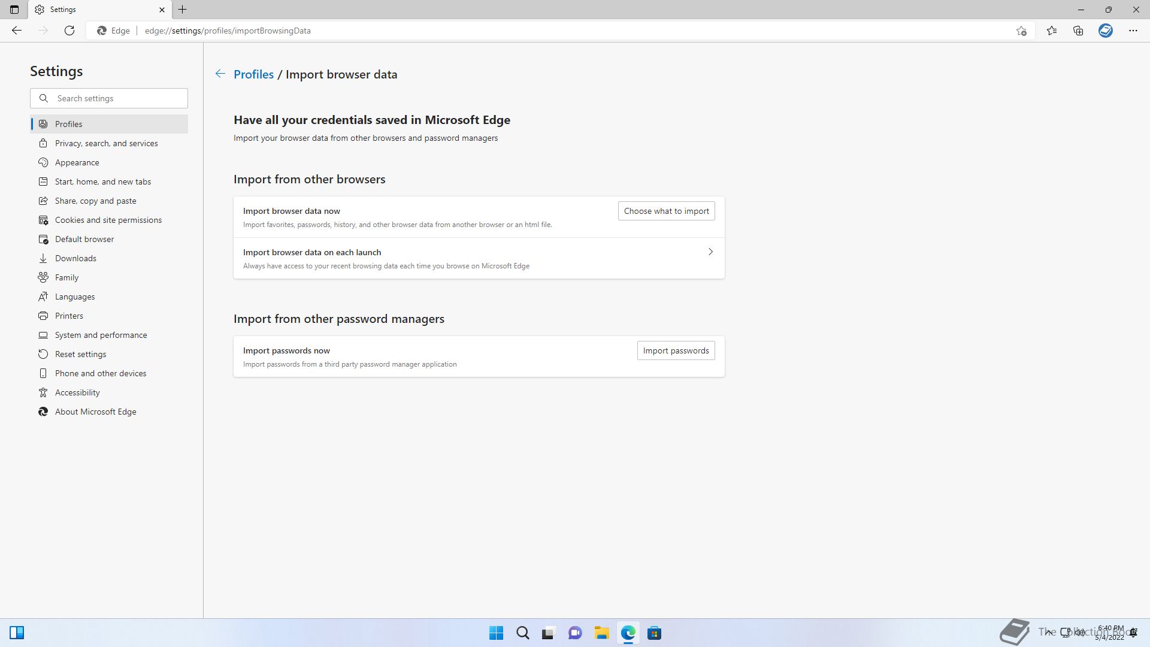Open About Microsoft Edge page
This screenshot has height=647, width=1150.
(109, 412)
